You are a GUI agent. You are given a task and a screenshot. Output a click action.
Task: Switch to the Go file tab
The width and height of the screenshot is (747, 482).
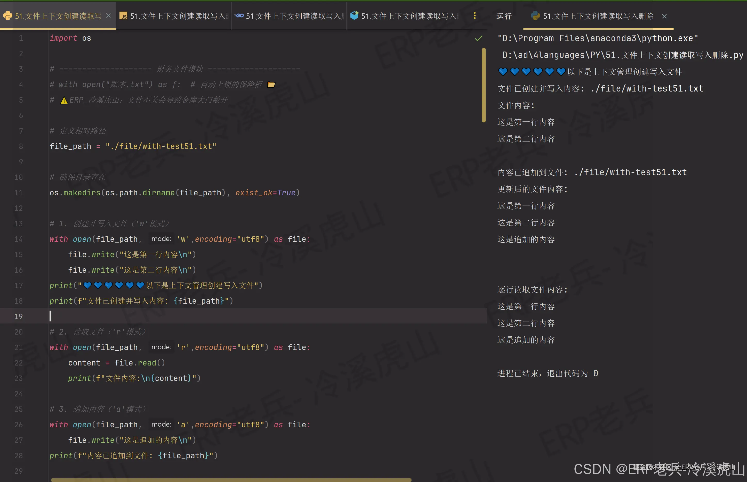(x=289, y=16)
